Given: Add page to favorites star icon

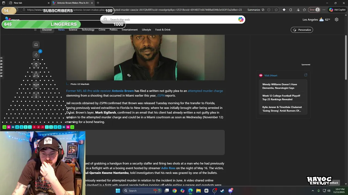Looking at the screenshot, I should click(x=276, y=10).
